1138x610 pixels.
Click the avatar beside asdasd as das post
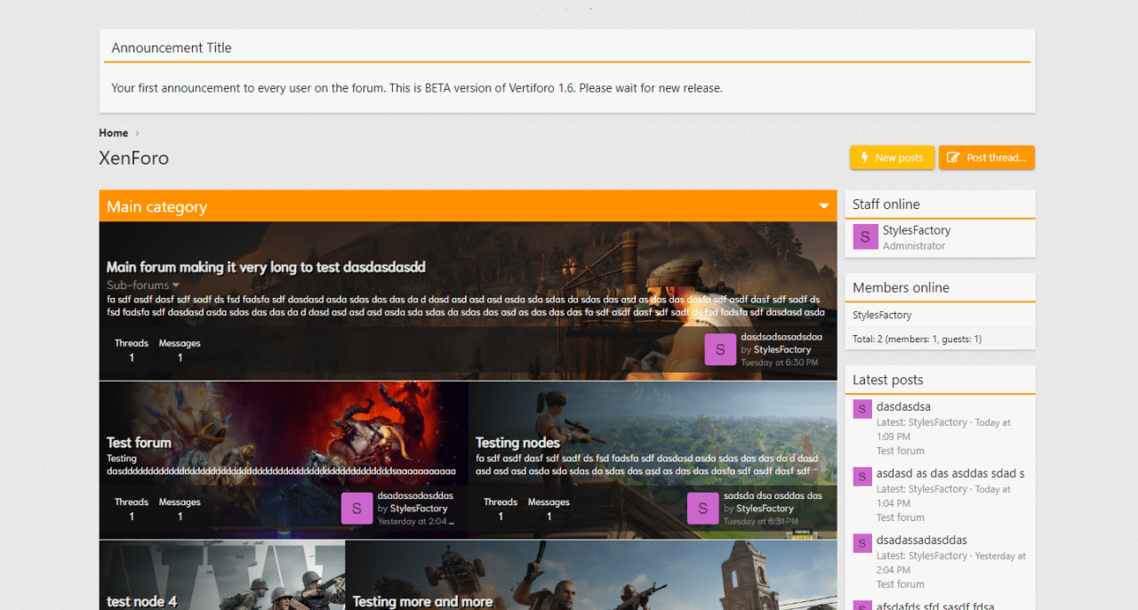tap(862, 476)
